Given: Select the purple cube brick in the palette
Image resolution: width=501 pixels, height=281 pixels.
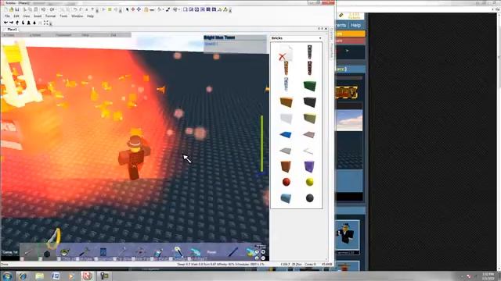Looking at the screenshot, I should pyautogui.click(x=309, y=166).
